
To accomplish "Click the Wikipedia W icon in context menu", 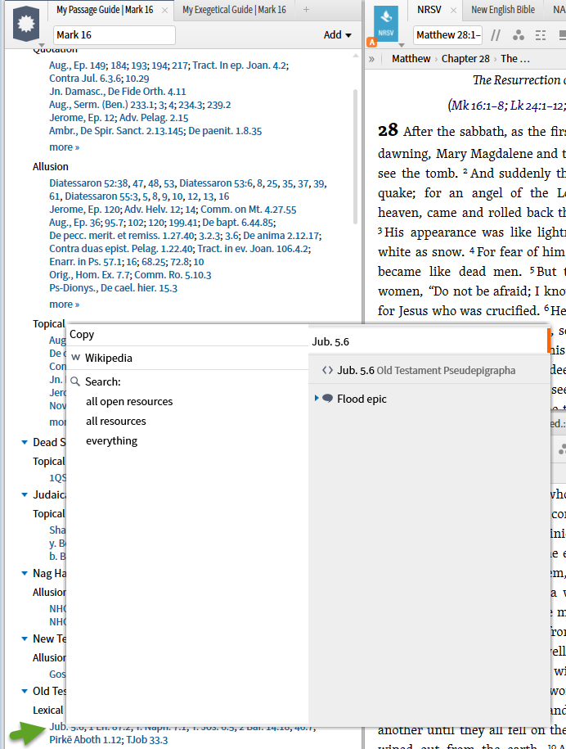I will (x=75, y=358).
